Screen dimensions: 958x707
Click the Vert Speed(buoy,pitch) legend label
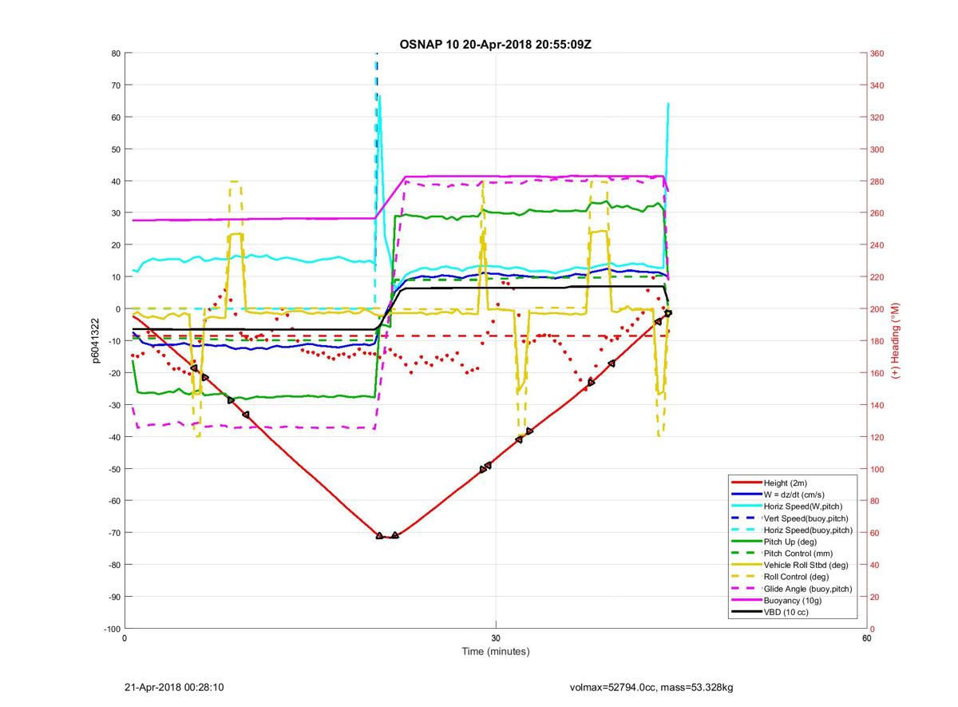click(807, 518)
